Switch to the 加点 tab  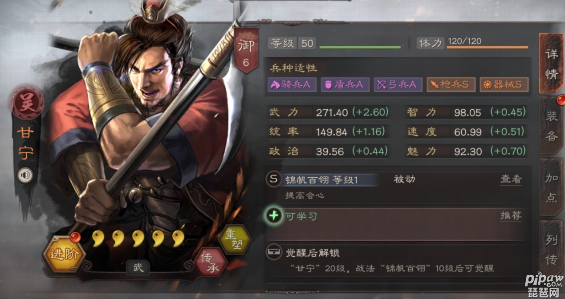click(551, 188)
